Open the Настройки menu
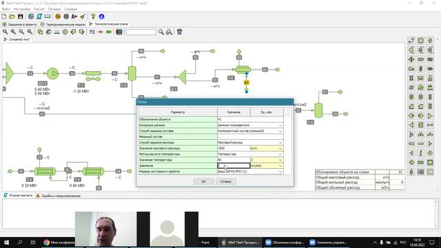The width and height of the screenshot is (441, 248). pyautogui.click(x=21, y=9)
